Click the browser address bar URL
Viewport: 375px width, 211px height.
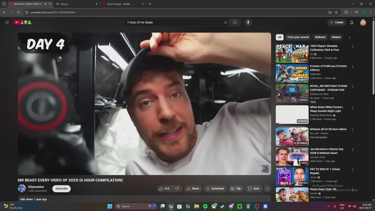pyautogui.click(x=53, y=12)
